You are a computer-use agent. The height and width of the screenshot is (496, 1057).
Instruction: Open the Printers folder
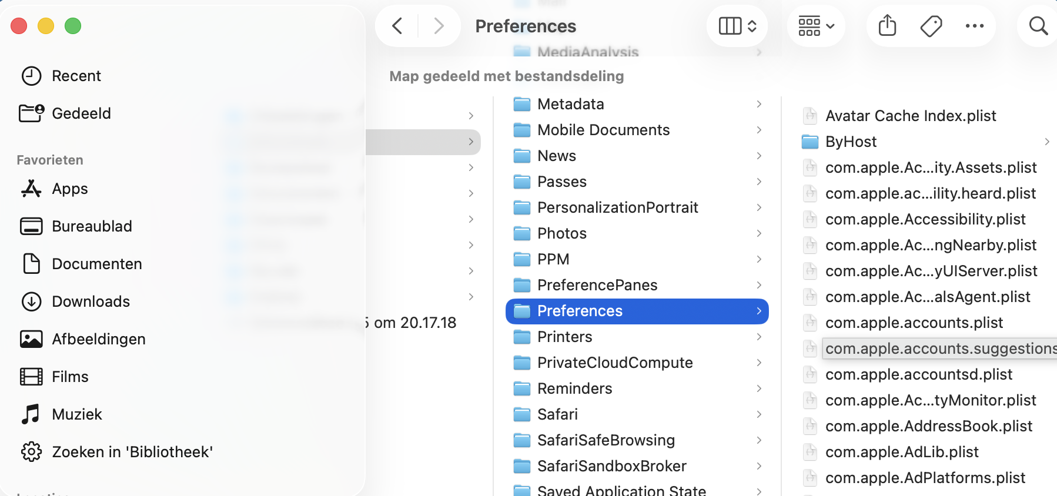click(x=564, y=336)
